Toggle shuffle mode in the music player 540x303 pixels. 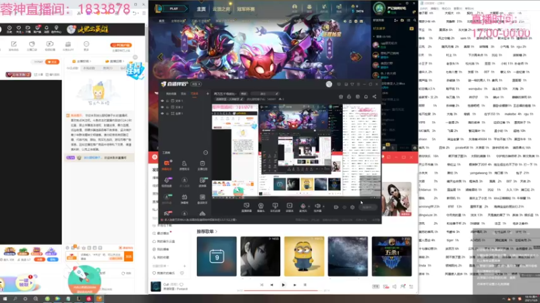[262, 285]
